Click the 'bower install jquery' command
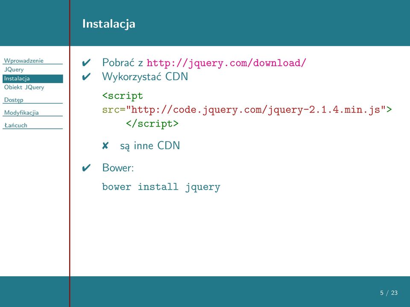 (x=161, y=187)
